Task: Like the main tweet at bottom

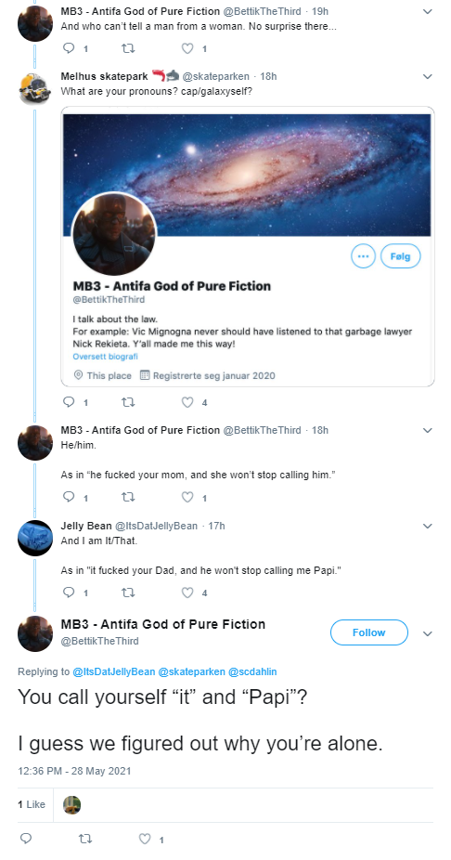Action: (x=145, y=839)
